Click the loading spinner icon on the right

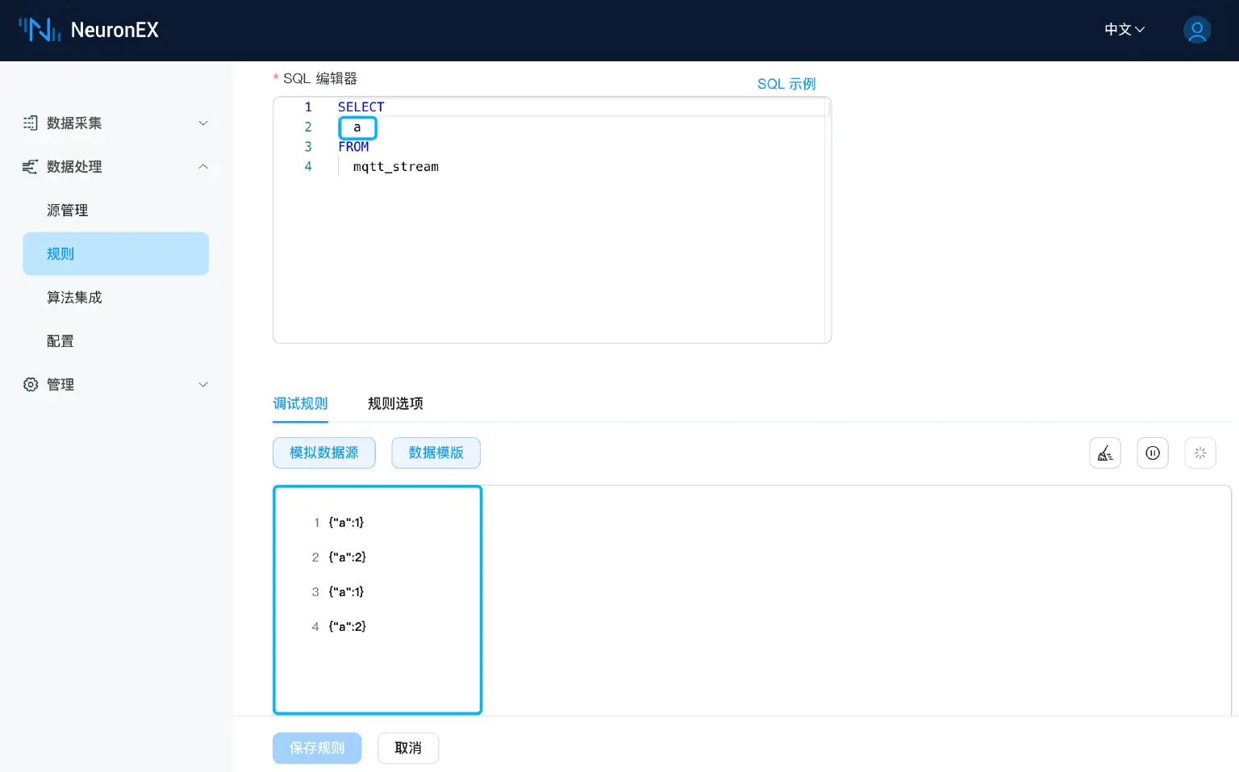[1199, 453]
